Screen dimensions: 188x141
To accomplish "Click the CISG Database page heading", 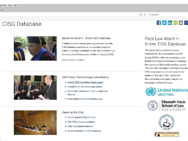I will (22, 24).
